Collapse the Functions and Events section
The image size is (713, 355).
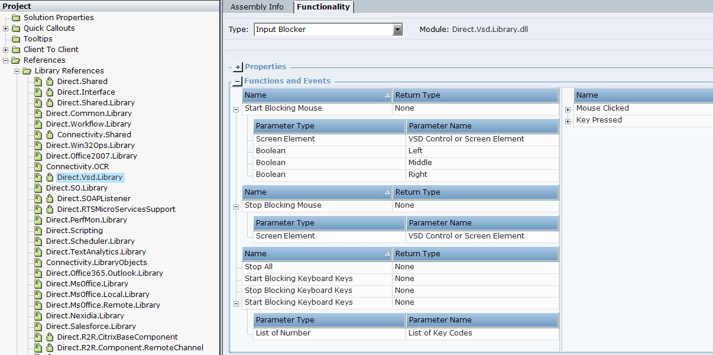238,82
